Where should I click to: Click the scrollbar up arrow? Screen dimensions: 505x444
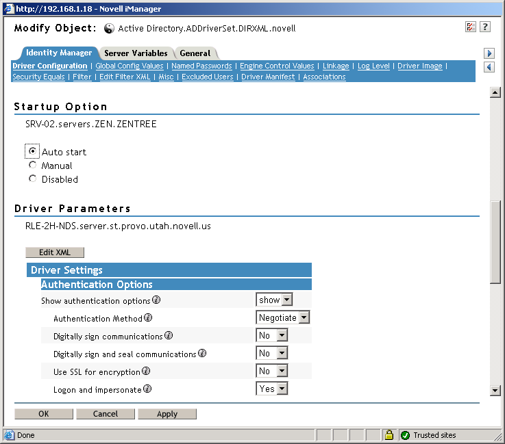495,92
